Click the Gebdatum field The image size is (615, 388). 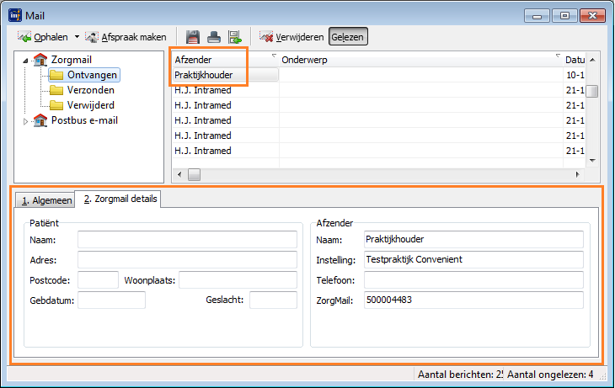coord(111,300)
